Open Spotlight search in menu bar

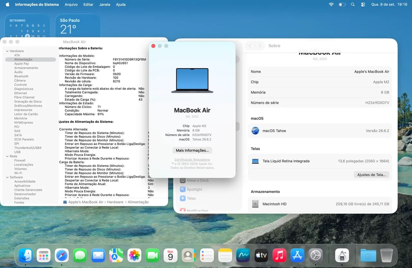(x=353, y=5)
